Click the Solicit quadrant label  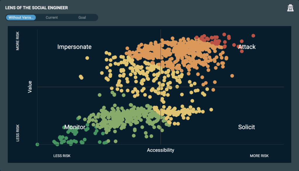coord(246,127)
